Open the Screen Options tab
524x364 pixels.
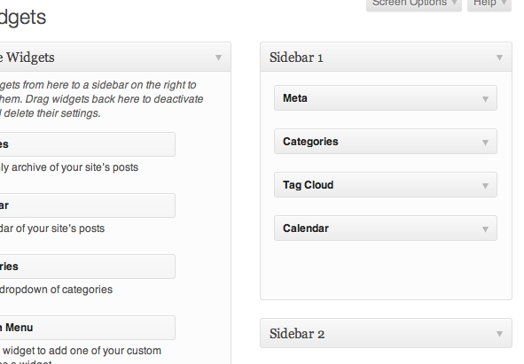414,4
